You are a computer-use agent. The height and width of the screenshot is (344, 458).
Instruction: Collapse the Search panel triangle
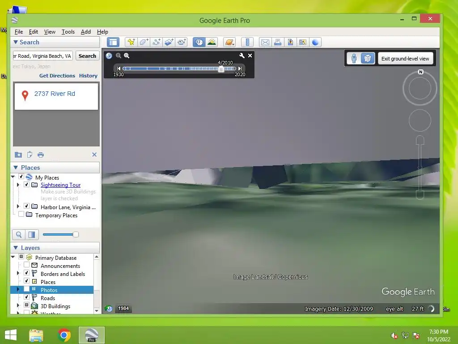[16, 42]
